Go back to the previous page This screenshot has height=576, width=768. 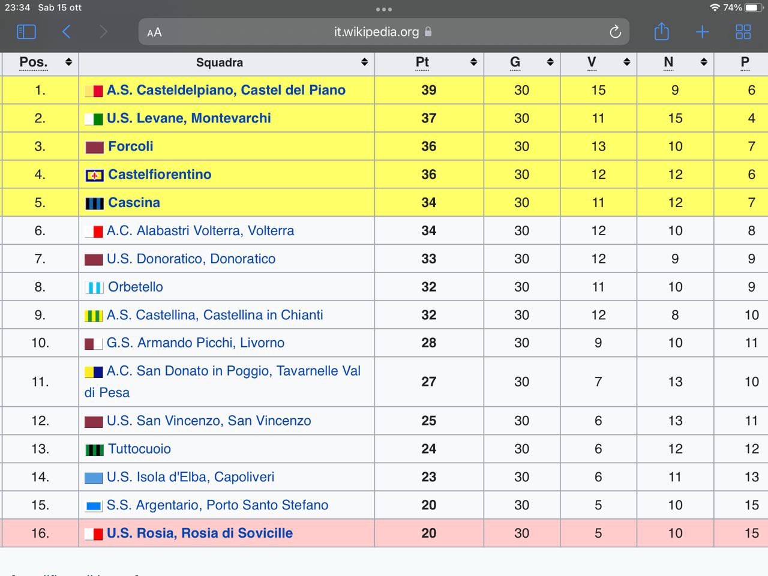pyautogui.click(x=67, y=32)
